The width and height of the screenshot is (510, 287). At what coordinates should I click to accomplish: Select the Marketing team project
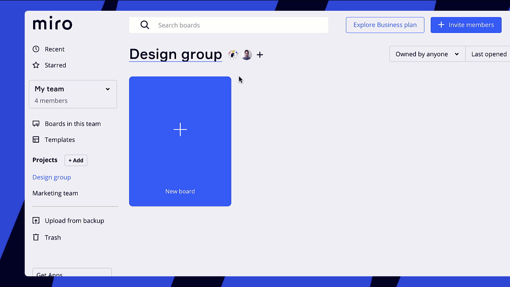pos(55,193)
